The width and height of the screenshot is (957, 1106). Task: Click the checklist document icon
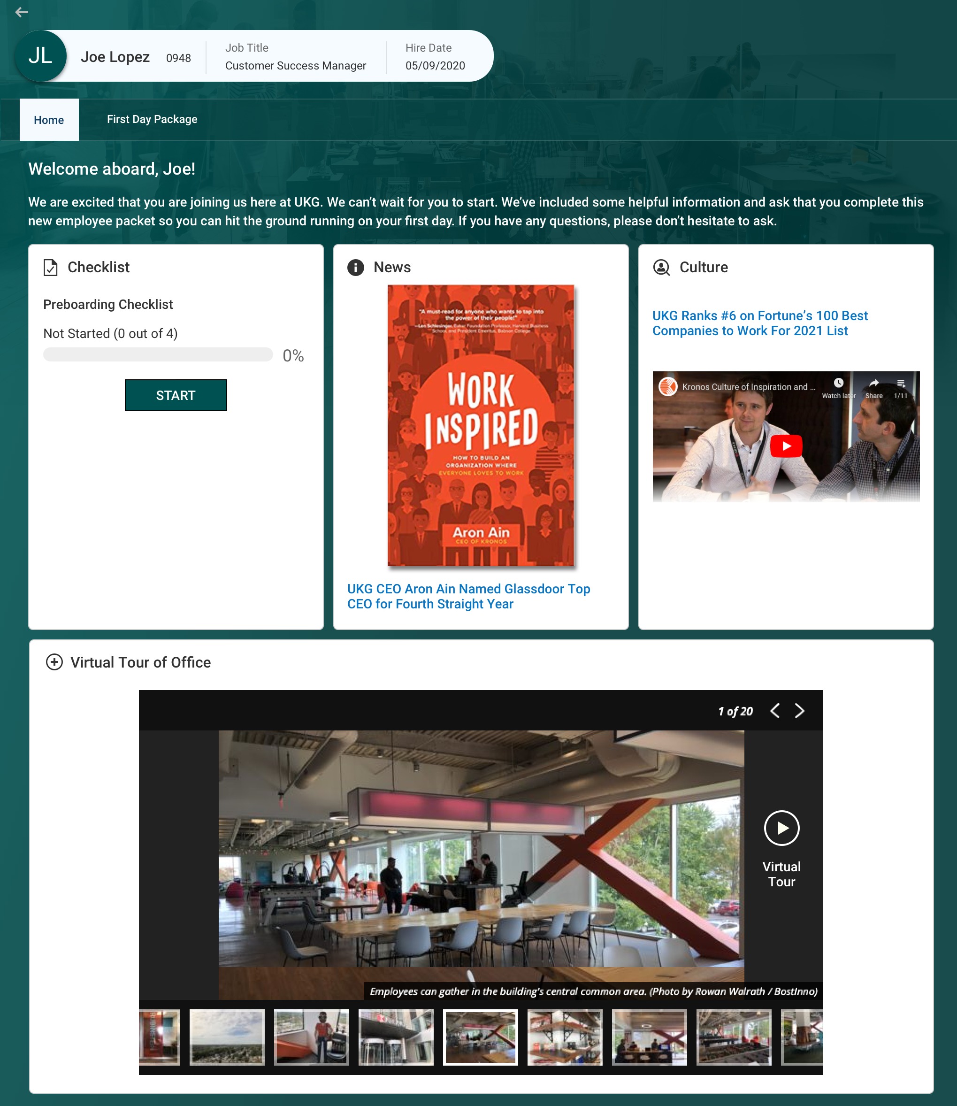tap(51, 267)
